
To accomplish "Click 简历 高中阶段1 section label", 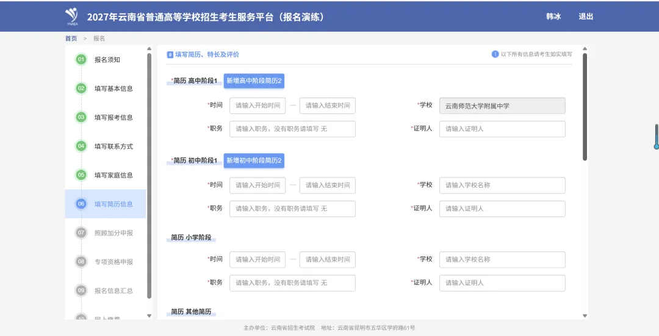I will (195, 80).
